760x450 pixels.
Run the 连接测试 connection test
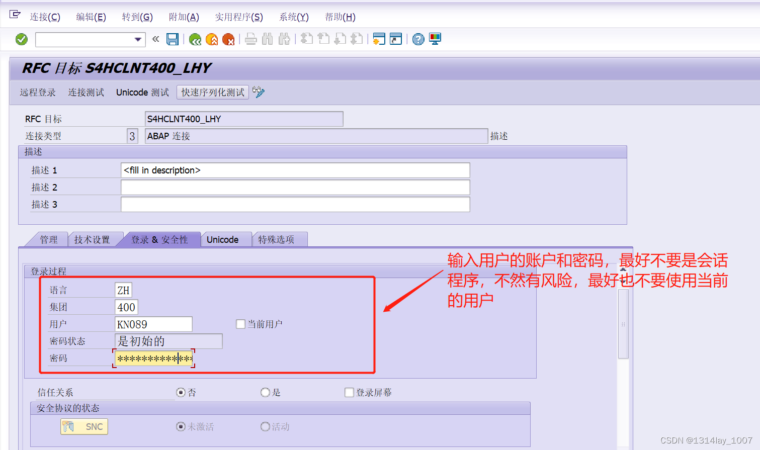coord(86,92)
